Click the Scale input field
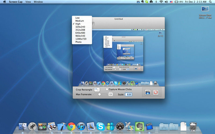 pos(129,94)
